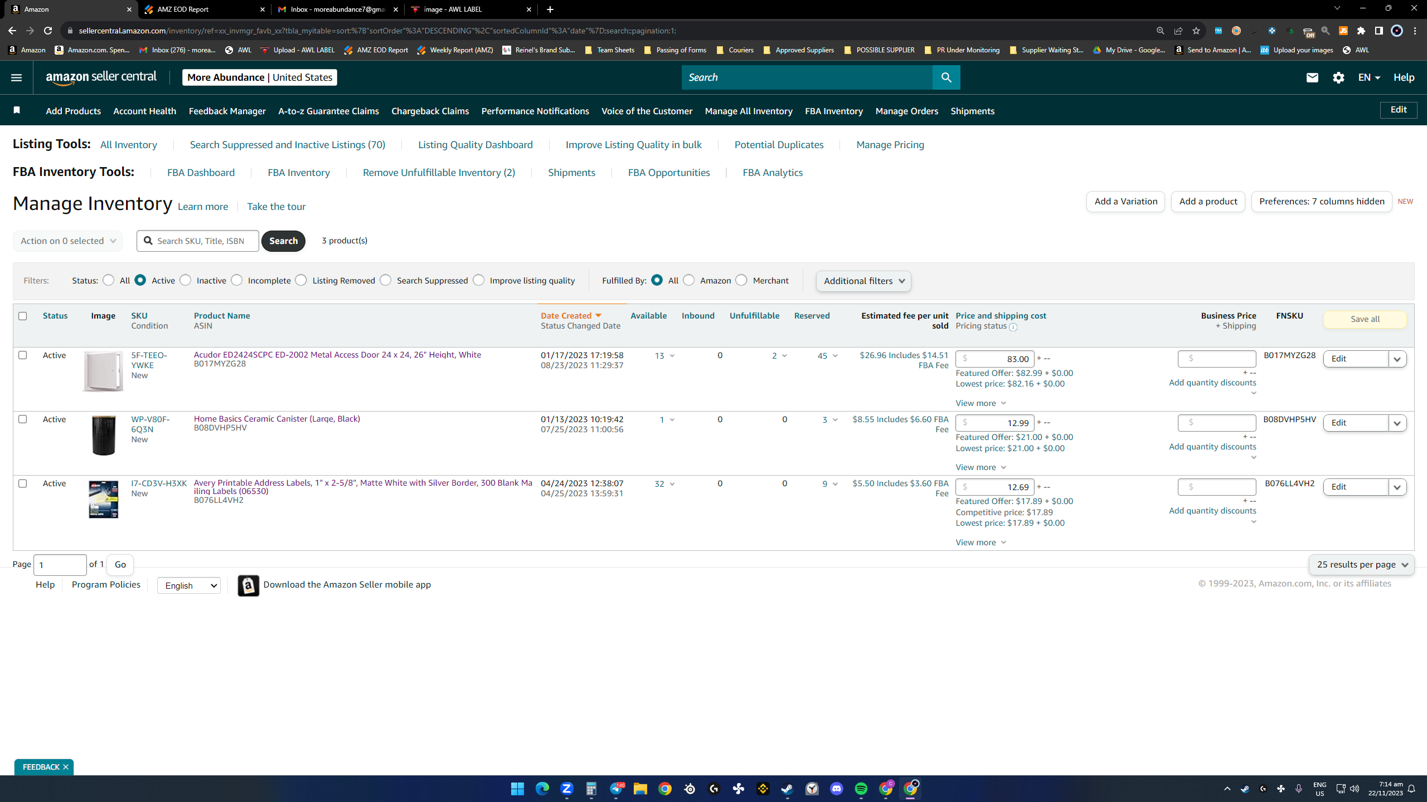
Task: Open Zoom from the taskbar
Action: click(x=566, y=789)
